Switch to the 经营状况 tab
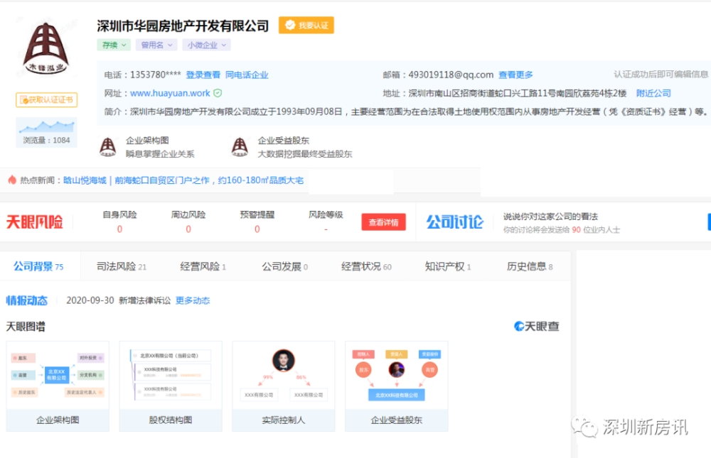The width and height of the screenshot is (711, 458). [366, 266]
